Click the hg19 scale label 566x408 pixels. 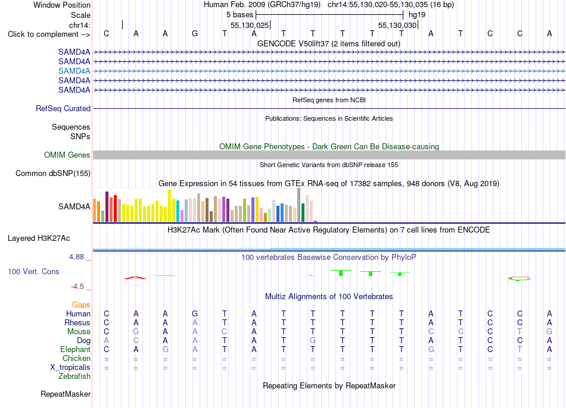(417, 15)
